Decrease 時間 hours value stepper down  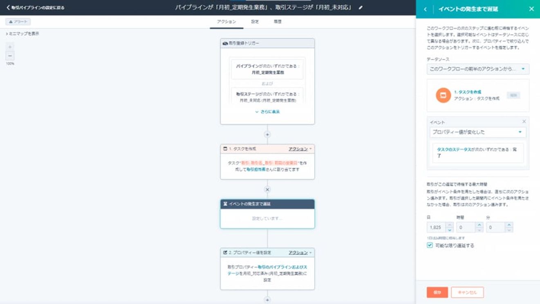pyautogui.click(x=480, y=230)
